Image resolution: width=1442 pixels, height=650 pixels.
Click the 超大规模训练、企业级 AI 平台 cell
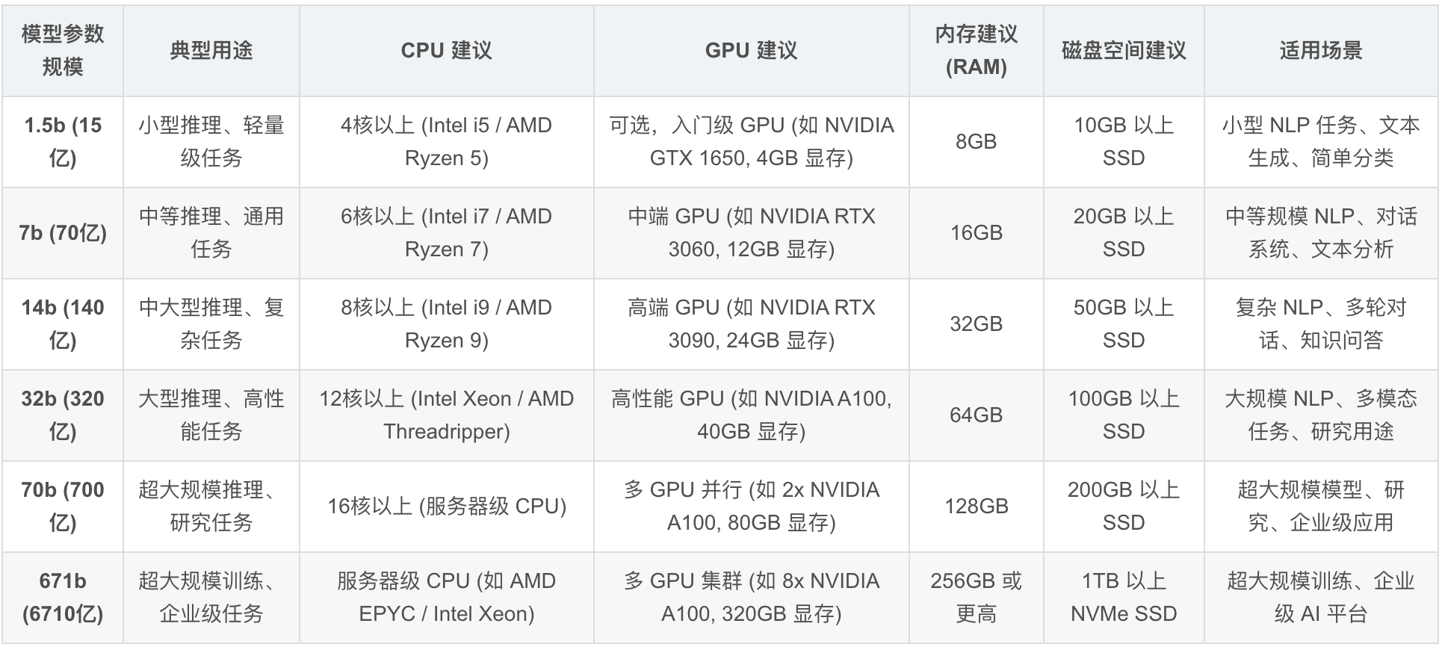(x=1320, y=597)
